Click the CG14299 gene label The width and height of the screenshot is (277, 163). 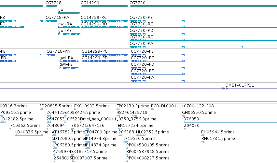[x=90, y=3]
